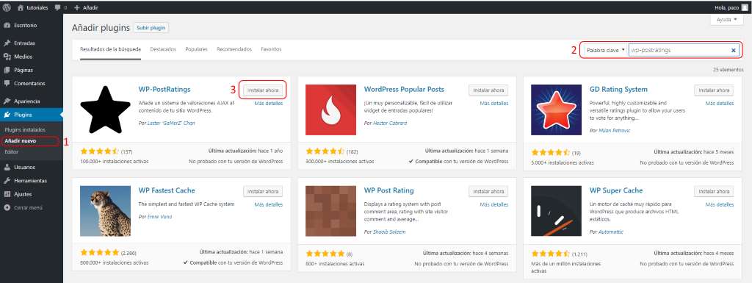Click the Entradas pin icon

7,43
